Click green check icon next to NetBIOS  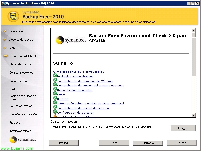pyautogui.click(x=55, y=98)
